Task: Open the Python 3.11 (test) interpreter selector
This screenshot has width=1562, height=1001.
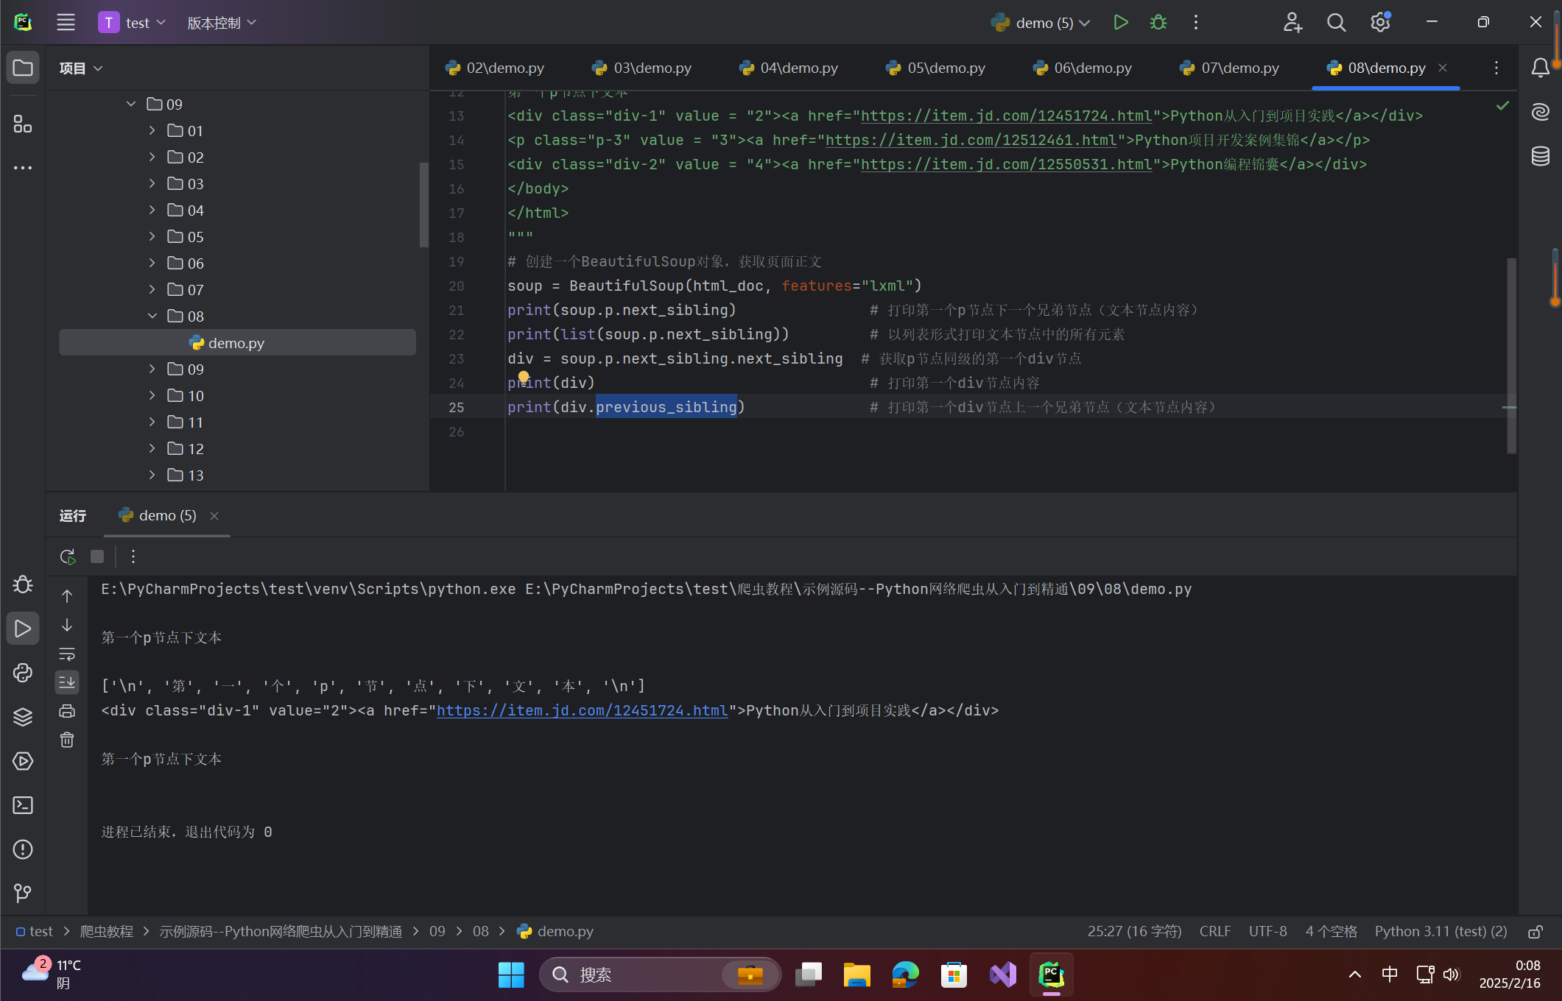Action: [1440, 931]
